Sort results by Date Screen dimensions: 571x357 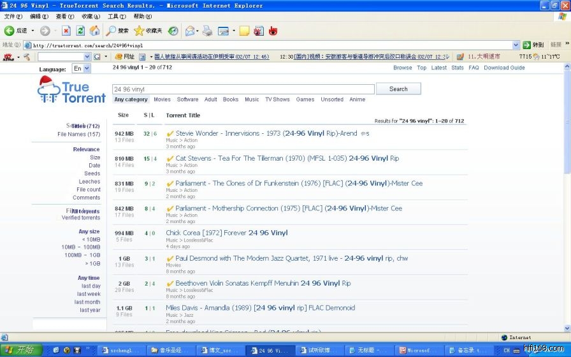(x=94, y=165)
